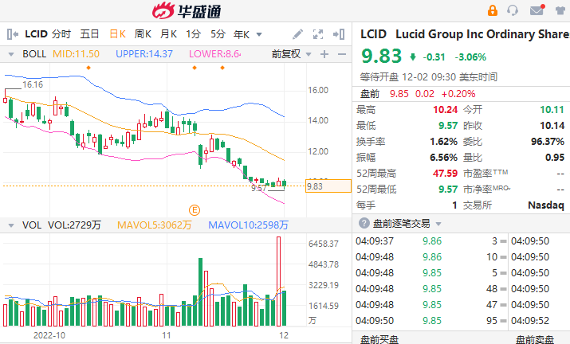Click the 盘前卖盘 header

(534, 340)
